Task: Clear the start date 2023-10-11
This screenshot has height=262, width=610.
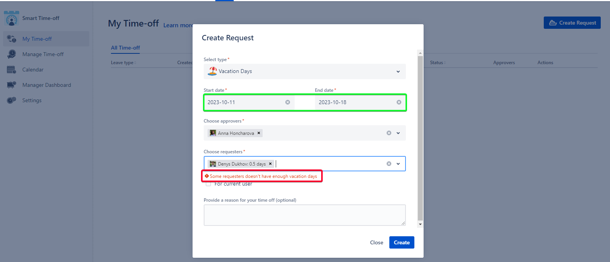Action: coord(288,102)
